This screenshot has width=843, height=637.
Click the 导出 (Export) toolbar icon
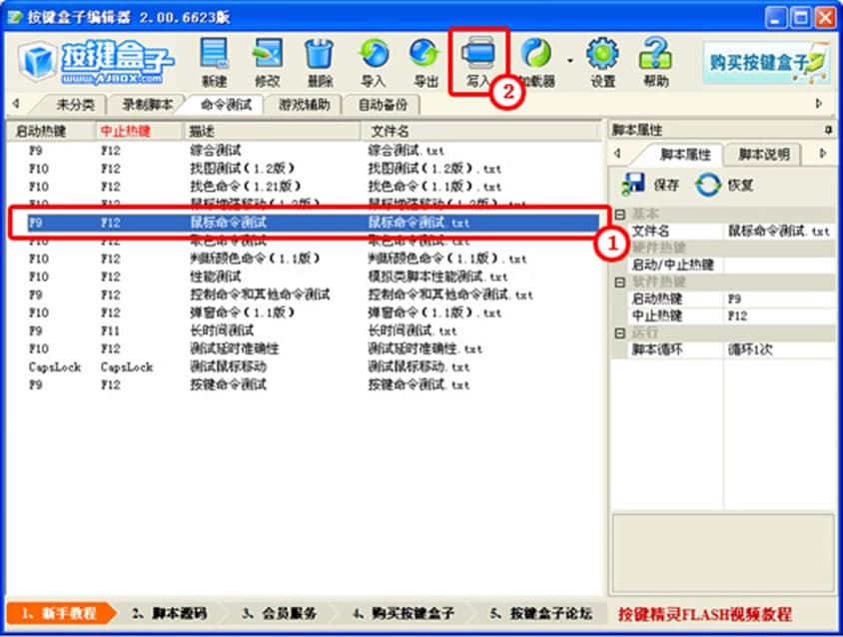[x=425, y=62]
